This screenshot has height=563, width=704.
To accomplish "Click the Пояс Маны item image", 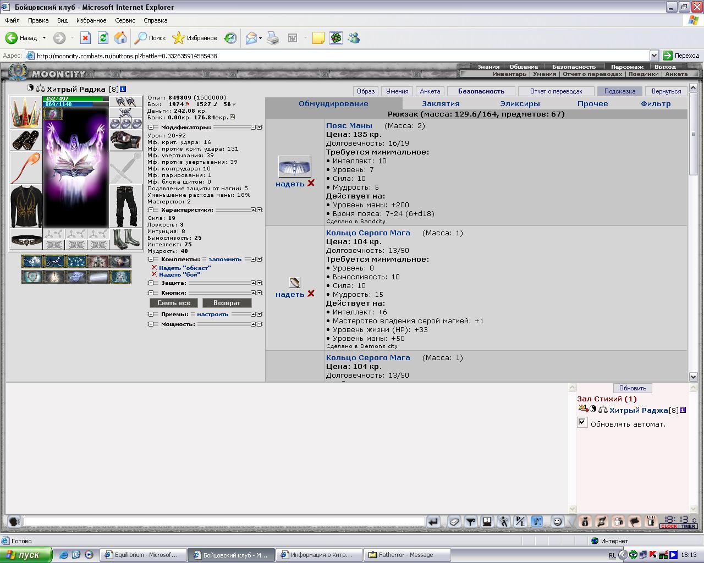I will (x=294, y=166).
